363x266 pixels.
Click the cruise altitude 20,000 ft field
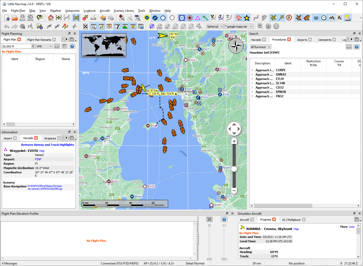pos(16,46)
